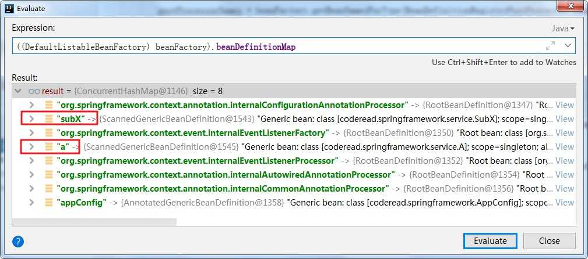588x259 pixels.
Task: Click View link on the subX row
Action: pyautogui.click(x=565, y=119)
